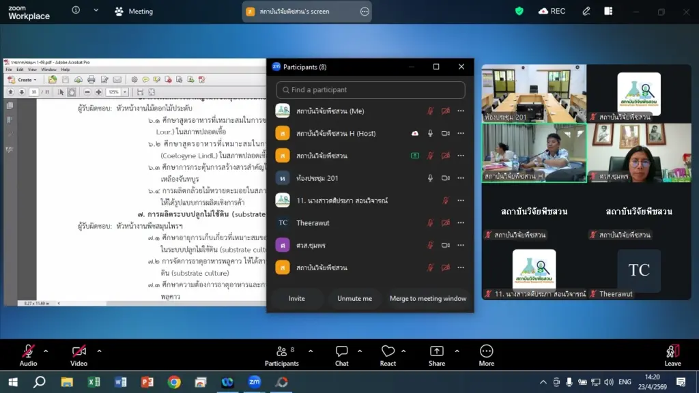Open shared screen options ellipsis menu
This screenshot has width=699, height=393.
365,12
